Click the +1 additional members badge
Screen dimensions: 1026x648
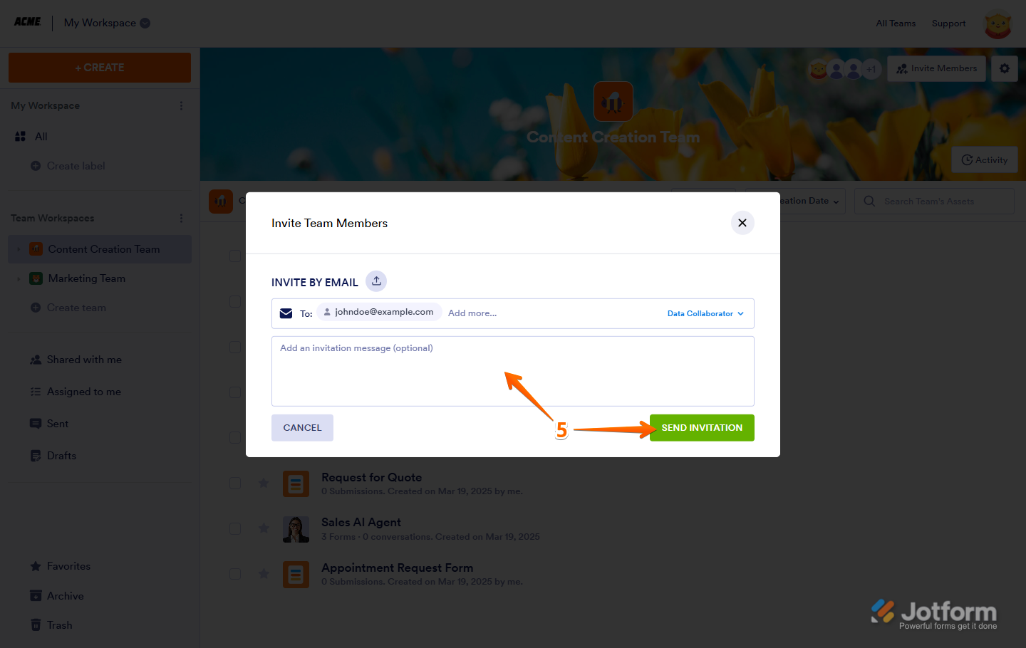(871, 69)
